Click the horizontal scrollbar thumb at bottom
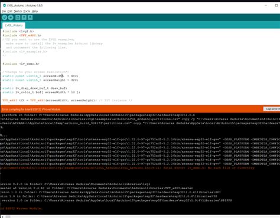Screen dimensions: 280x218 (x=8, y=217)
